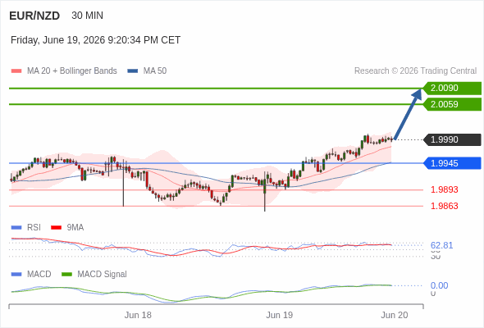
Task: Click the RSI blue legend swatch
Action: [16, 228]
